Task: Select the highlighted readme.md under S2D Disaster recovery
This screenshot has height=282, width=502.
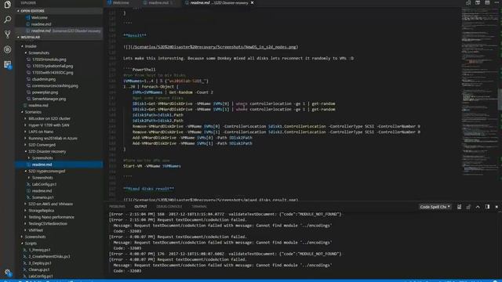Action: [59, 164]
